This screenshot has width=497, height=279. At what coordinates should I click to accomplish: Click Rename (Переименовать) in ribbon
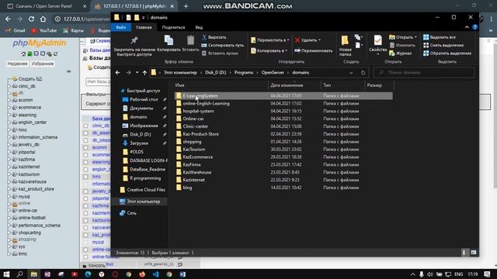coord(314,50)
